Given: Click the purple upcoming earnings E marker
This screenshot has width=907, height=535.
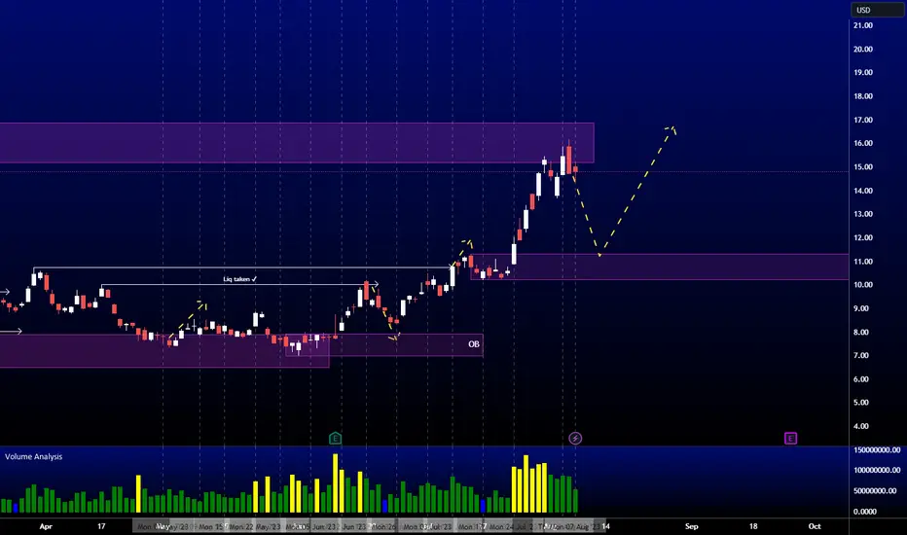Looking at the screenshot, I should click(790, 439).
